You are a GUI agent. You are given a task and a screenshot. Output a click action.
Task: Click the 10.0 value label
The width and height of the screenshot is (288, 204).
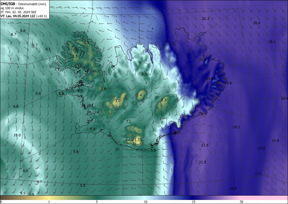(x=17, y=135)
